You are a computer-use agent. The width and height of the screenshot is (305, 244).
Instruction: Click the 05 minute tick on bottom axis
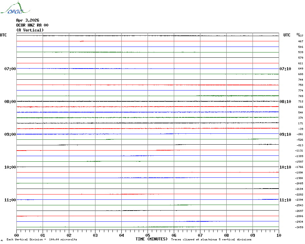tap(148, 235)
